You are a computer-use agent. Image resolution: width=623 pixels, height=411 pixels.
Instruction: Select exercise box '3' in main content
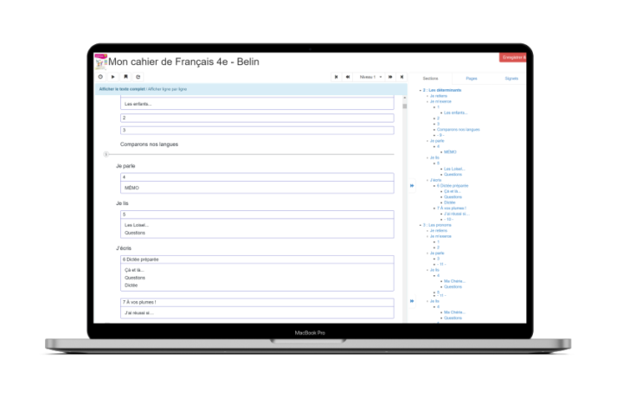[257, 131]
